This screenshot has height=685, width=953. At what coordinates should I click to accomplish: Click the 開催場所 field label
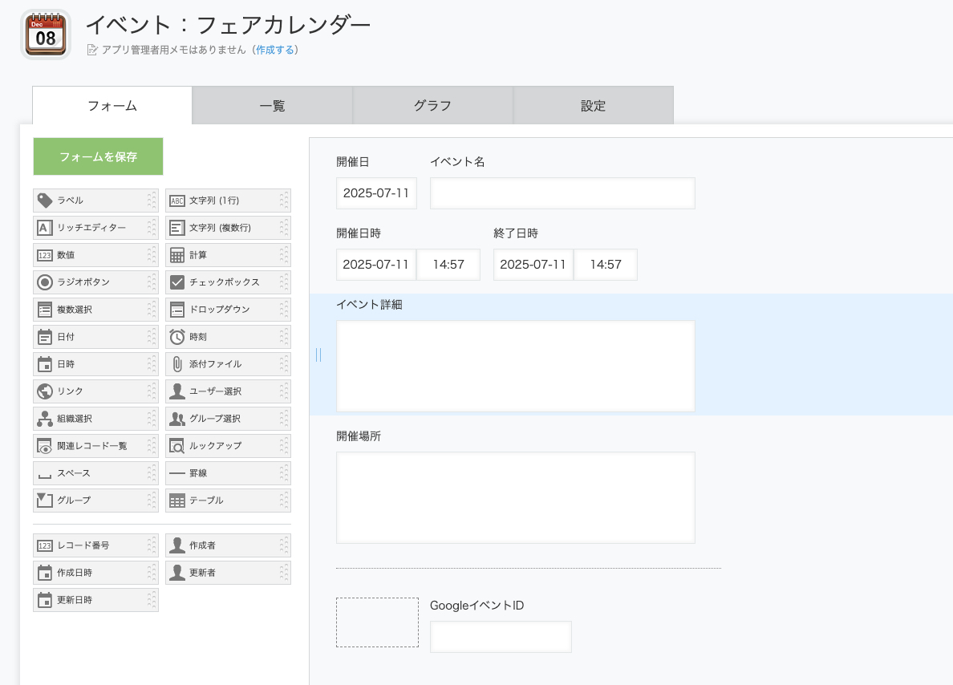click(x=359, y=436)
